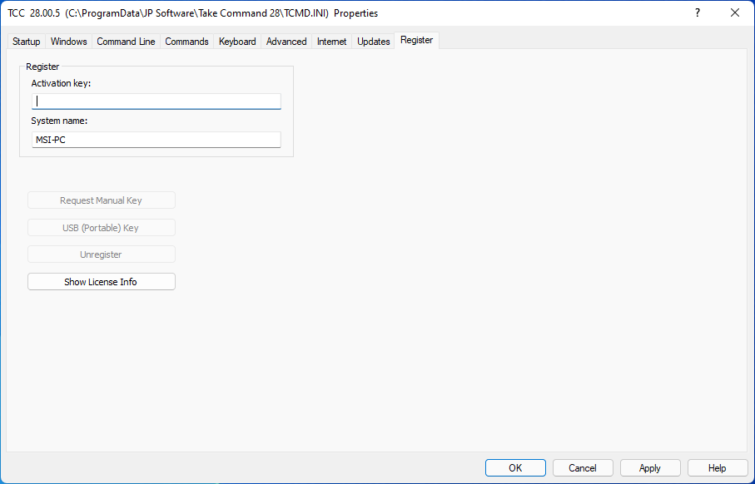Go to the Commands tab
Screen dimensions: 755x484
click(186, 42)
